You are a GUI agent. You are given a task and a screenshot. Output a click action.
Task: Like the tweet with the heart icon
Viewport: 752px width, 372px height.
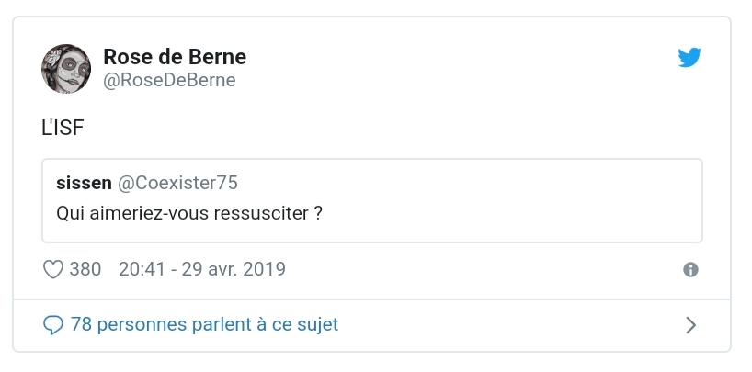tap(53, 269)
